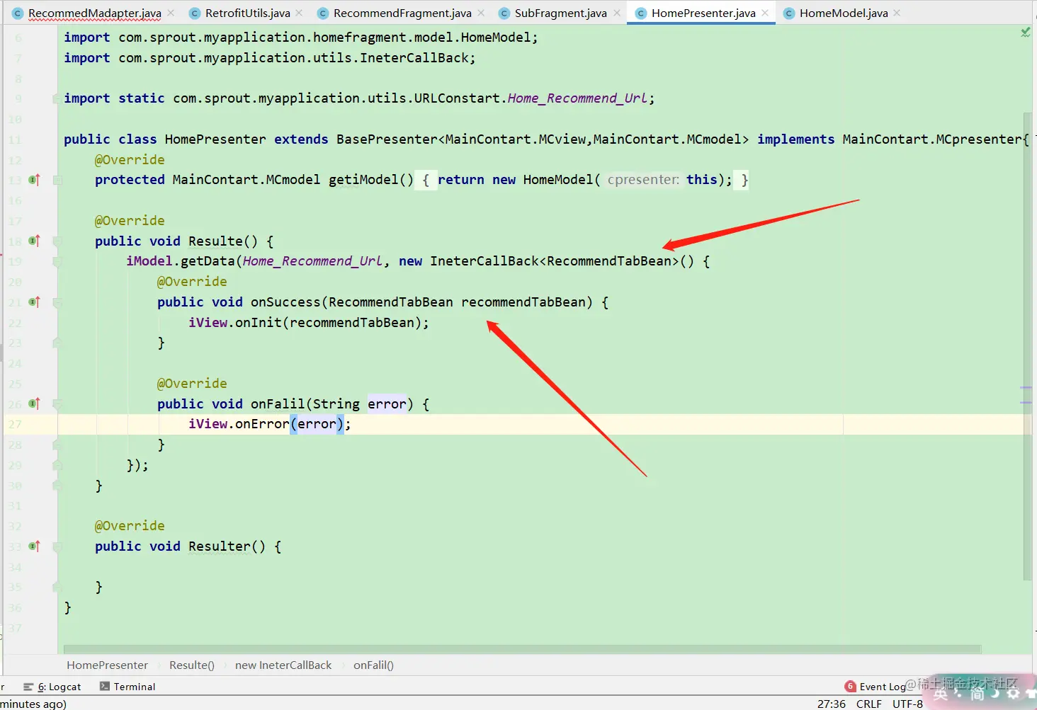Collapse the onFalil method fold marker

pyautogui.click(x=57, y=404)
